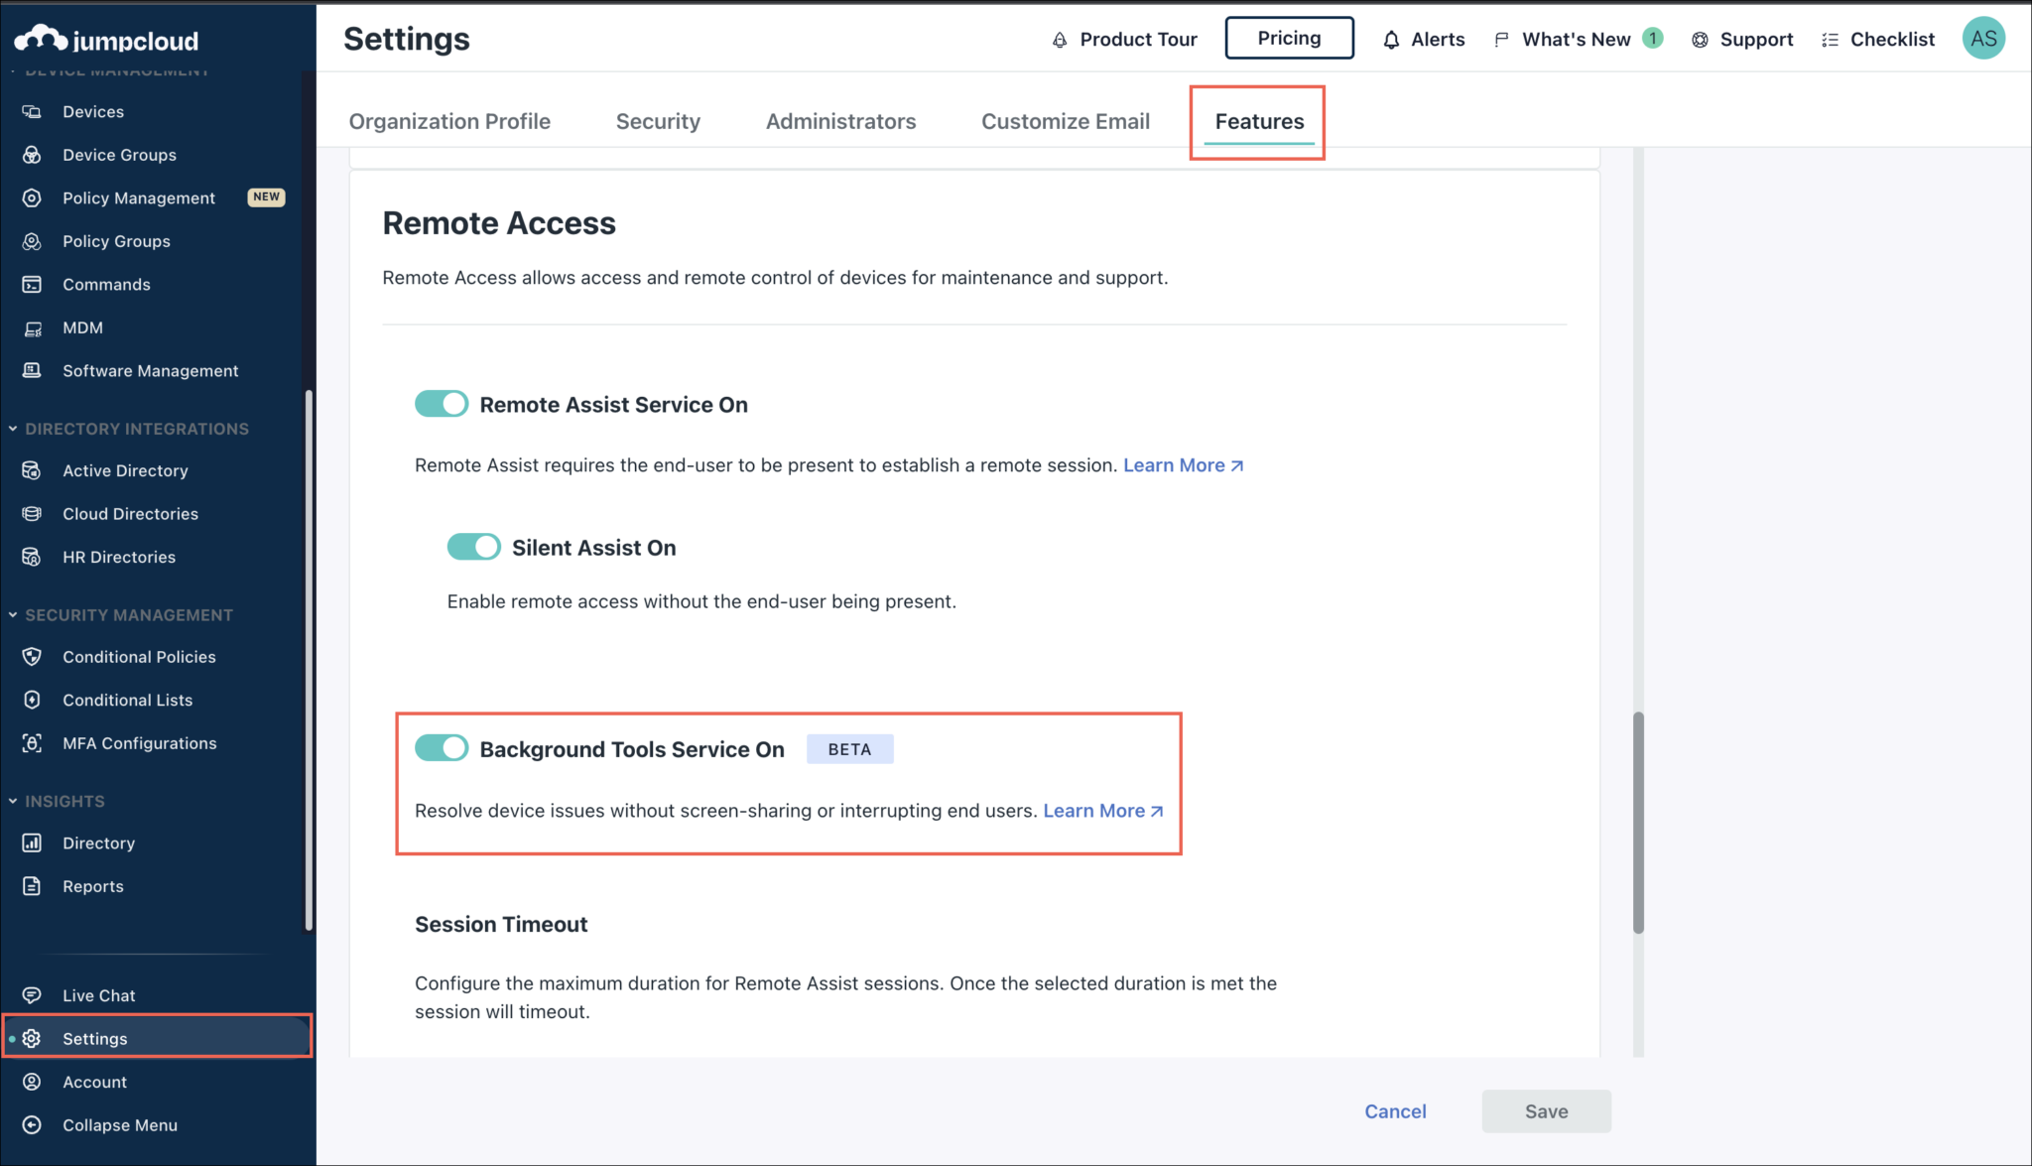Screen dimensions: 2032x1166
Task: Select the MDM sidebar icon
Action: click(x=33, y=327)
